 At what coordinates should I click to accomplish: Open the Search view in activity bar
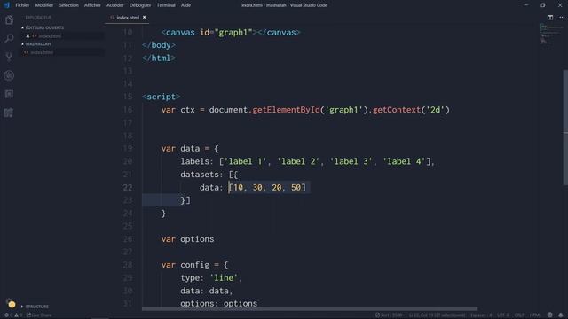point(9,38)
